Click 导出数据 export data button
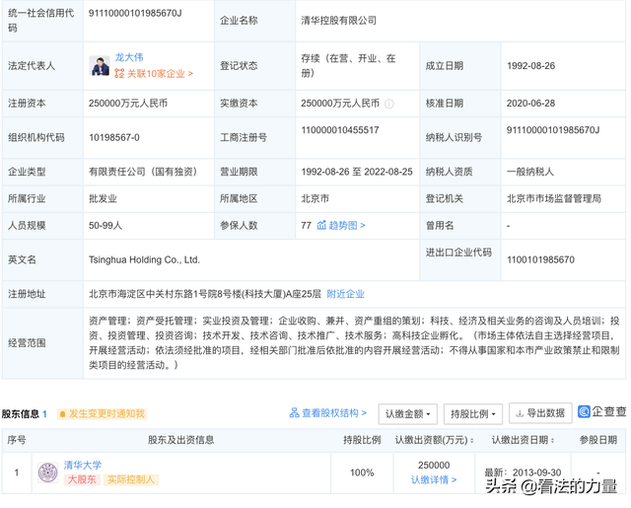This screenshot has width=631, height=508. tap(540, 413)
